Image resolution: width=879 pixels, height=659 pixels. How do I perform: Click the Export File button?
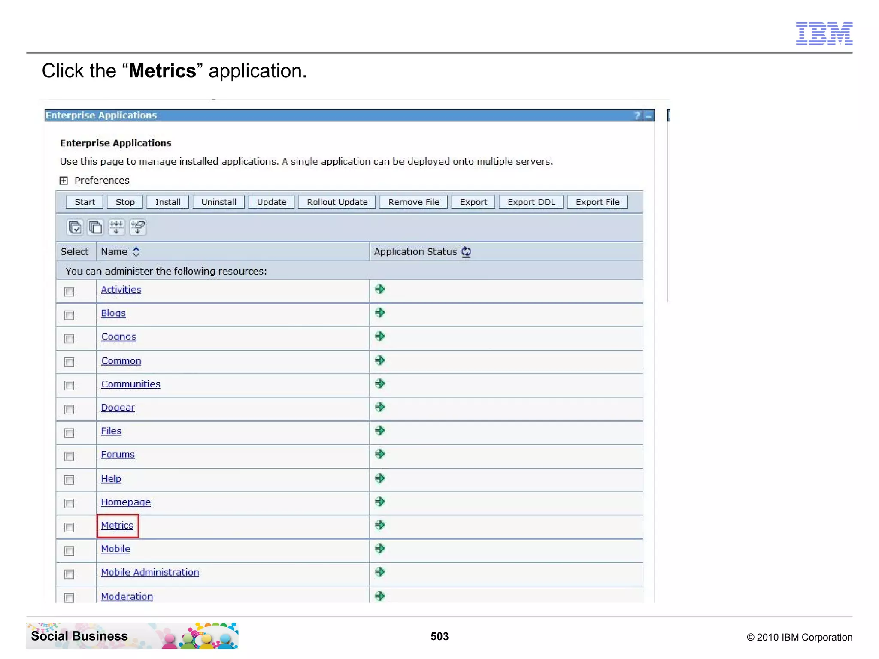tap(597, 202)
